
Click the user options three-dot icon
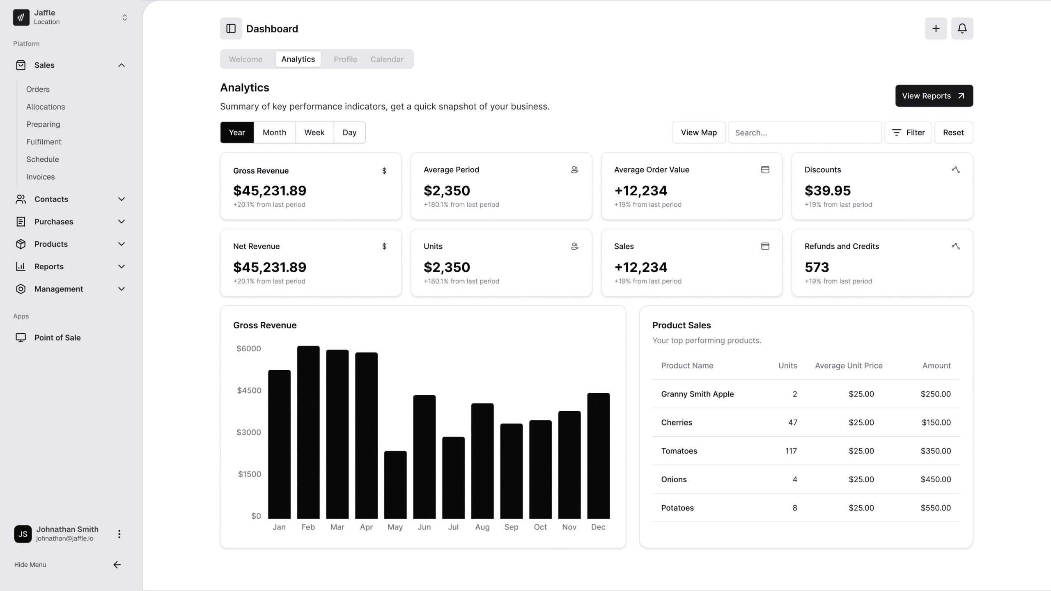tap(119, 534)
